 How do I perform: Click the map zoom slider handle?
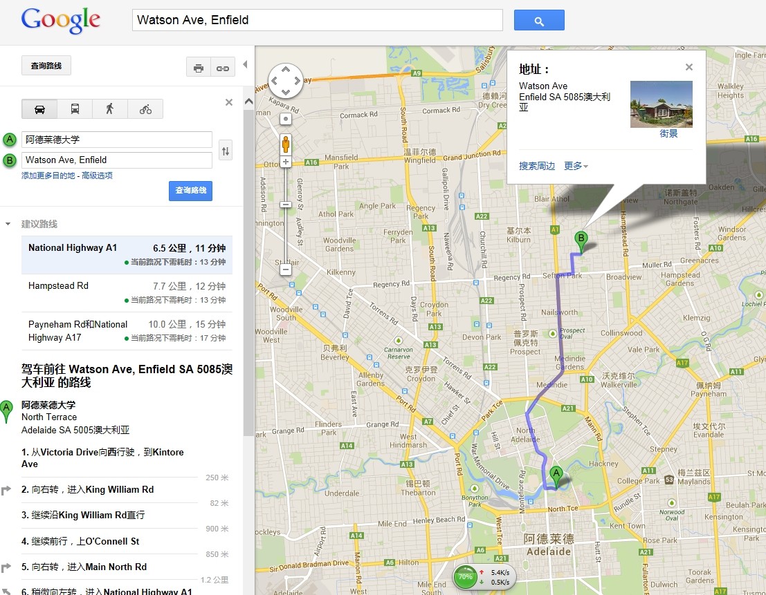tap(286, 205)
